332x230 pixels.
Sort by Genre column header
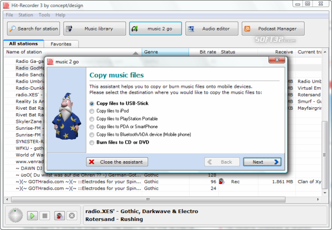[165, 52]
